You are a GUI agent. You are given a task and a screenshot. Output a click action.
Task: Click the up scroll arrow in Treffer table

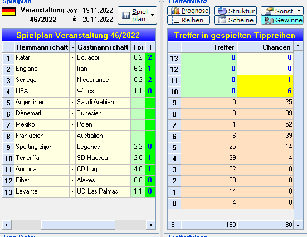(x=298, y=46)
